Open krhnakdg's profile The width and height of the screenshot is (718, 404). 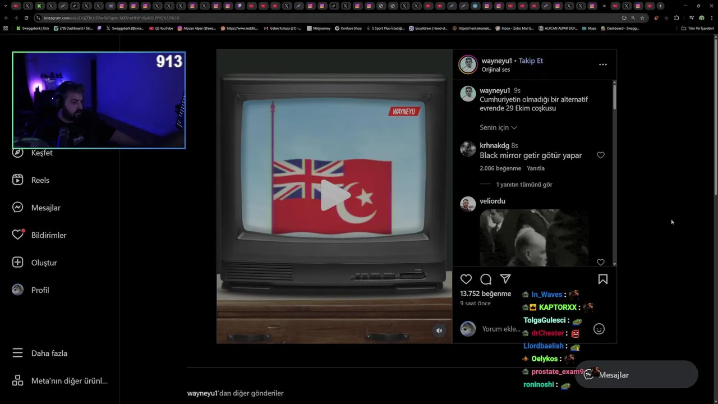coord(494,145)
